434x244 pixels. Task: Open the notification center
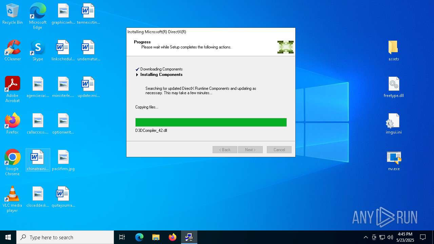[x=423, y=237]
